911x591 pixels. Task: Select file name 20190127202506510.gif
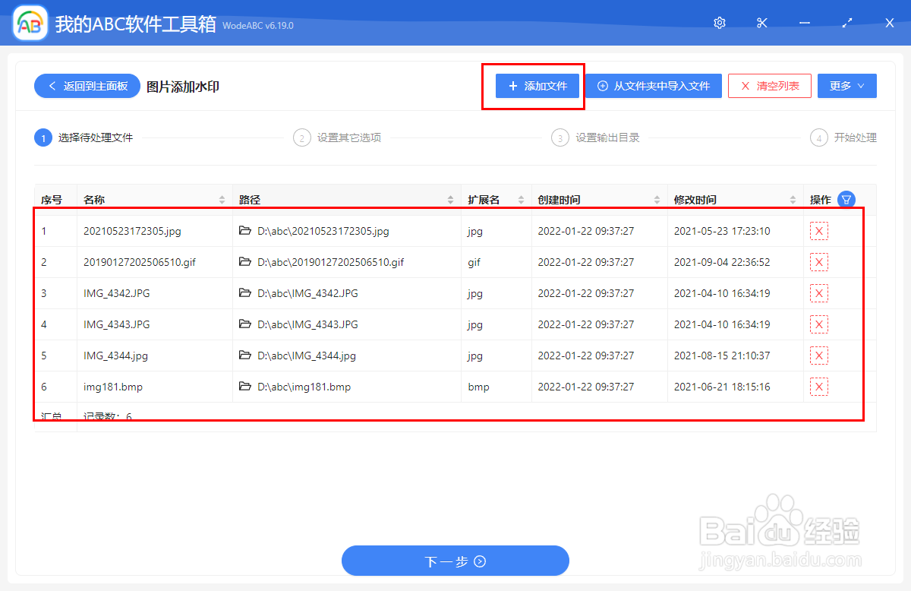[x=140, y=262]
